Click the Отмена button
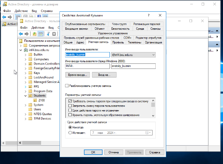The width and height of the screenshot is (223, 164). click(x=113, y=152)
